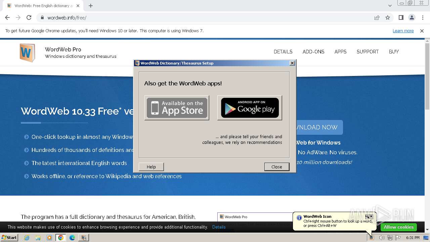Select the WordWeb Free English dictionary tab
Screen dimensions: 430x242
pyautogui.click(x=44, y=6)
